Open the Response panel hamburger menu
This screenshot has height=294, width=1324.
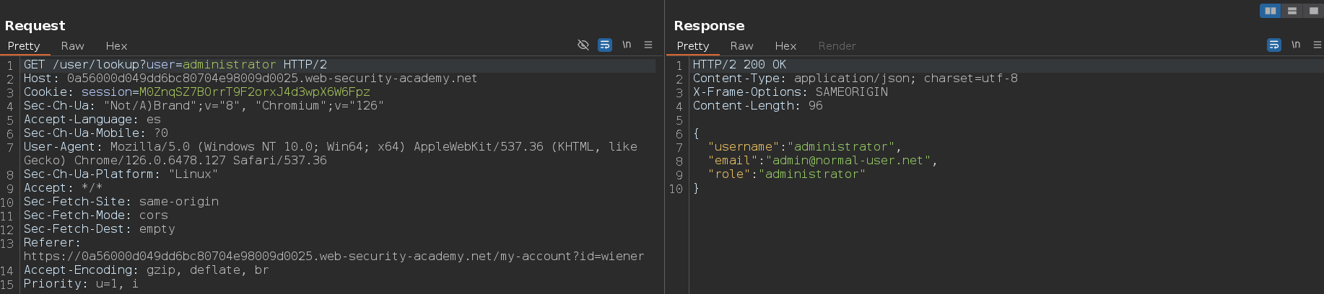(x=1317, y=45)
